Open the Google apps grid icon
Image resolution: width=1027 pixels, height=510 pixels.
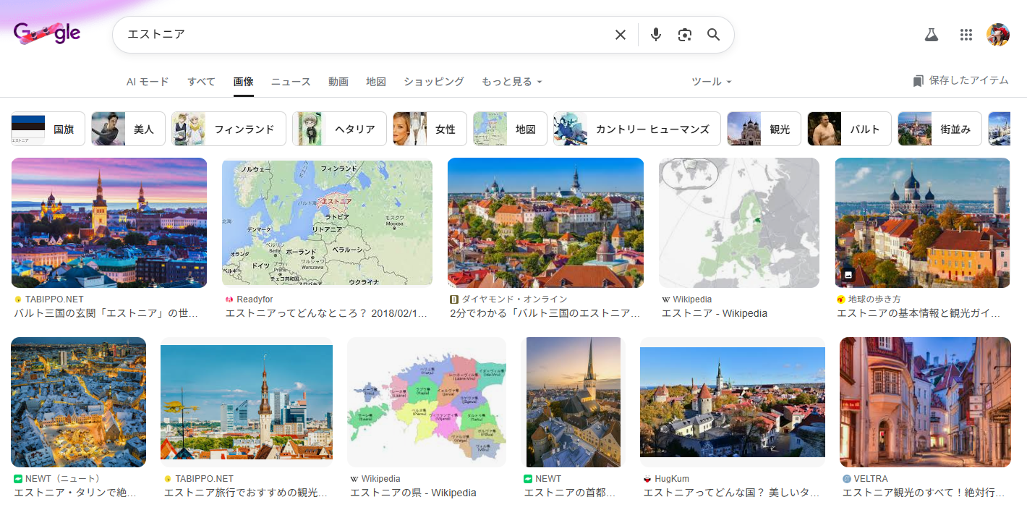tap(966, 35)
